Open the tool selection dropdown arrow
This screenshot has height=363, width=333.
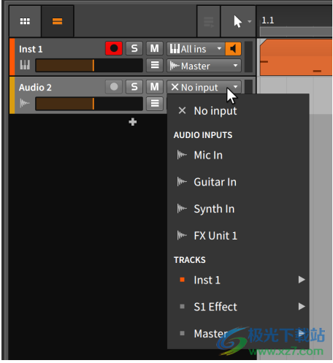250,21
